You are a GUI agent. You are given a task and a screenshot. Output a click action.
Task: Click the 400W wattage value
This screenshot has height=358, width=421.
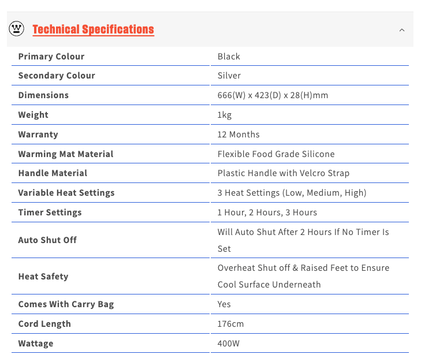click(x=228, y=344)
